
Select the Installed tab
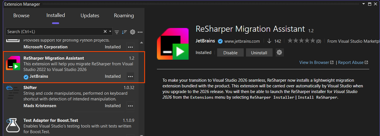[x=56, y=15]
